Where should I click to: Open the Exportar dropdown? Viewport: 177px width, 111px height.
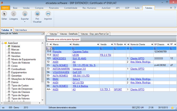(25, 19)
